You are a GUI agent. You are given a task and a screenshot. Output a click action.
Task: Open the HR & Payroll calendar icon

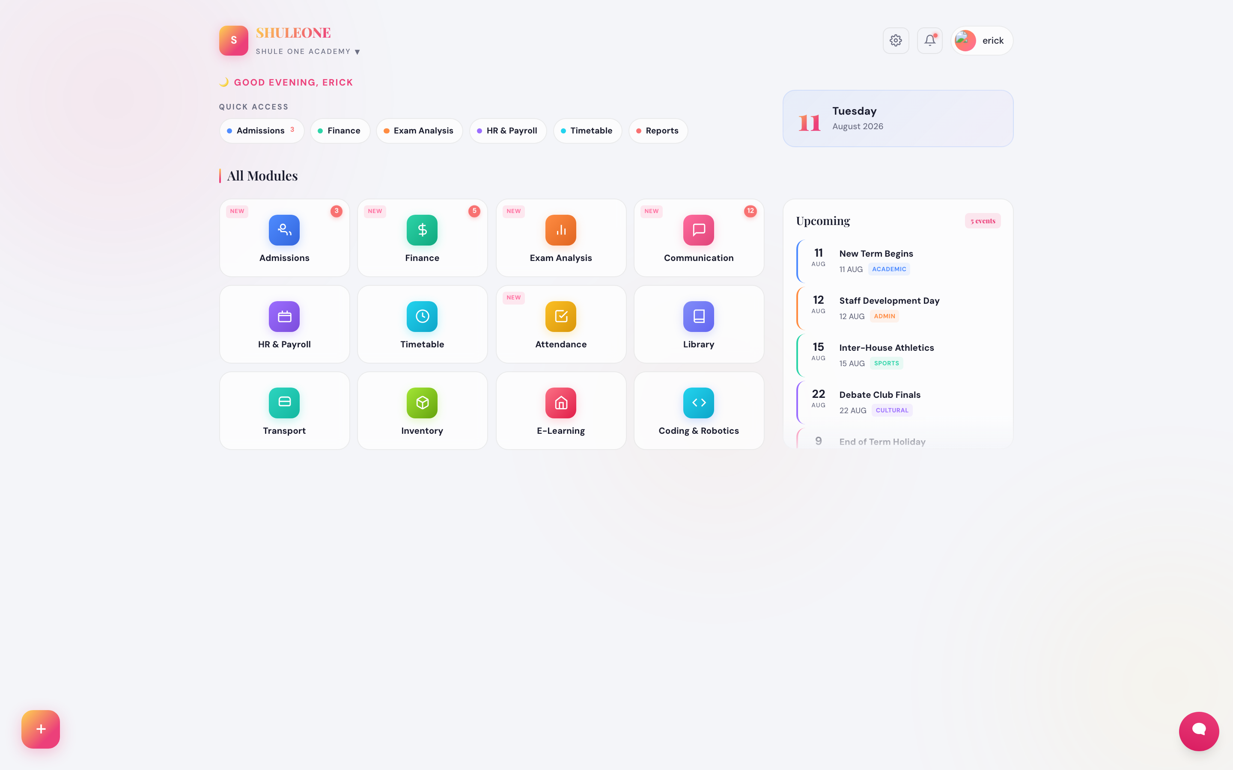(x=284, y=316)
